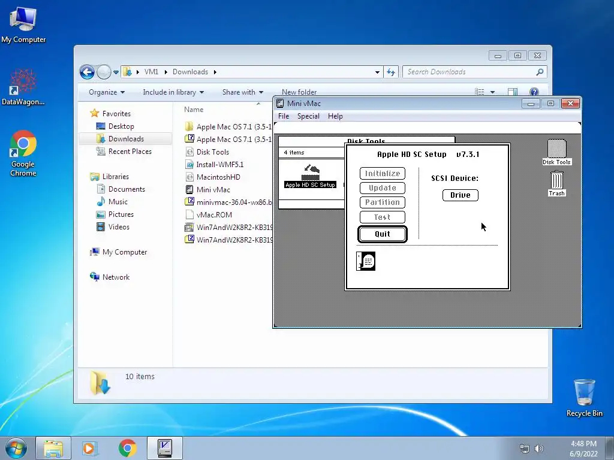Image resolution: width=614 pixels, height=460 pixels.
Task: Click the Name column header
Action: [x=194, y=110]
